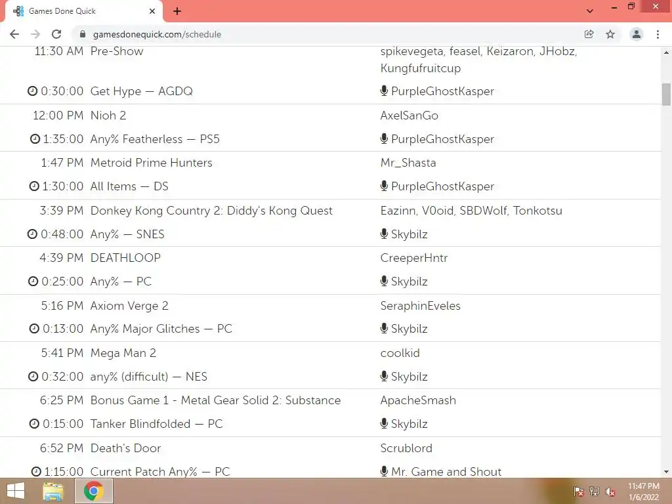Open the tab search chevron

(x=590, y=11)
